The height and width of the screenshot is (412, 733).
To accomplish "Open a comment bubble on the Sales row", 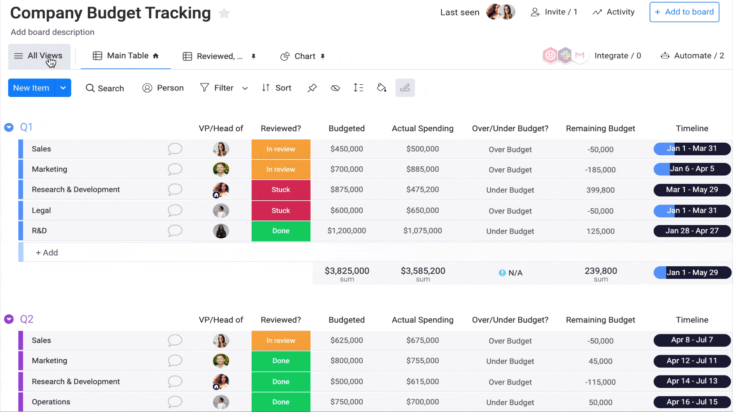I will pos(175,149).
